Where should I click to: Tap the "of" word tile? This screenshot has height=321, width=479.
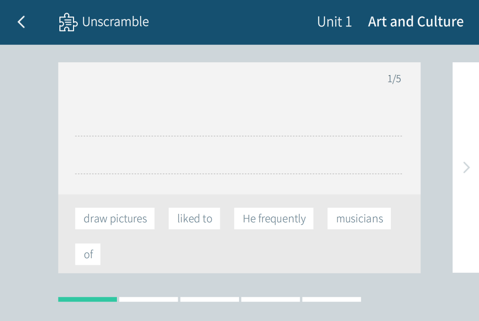pos(88,254)
